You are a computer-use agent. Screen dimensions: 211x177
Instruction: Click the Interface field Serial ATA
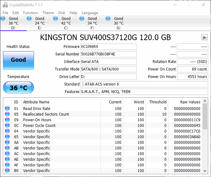109,62
